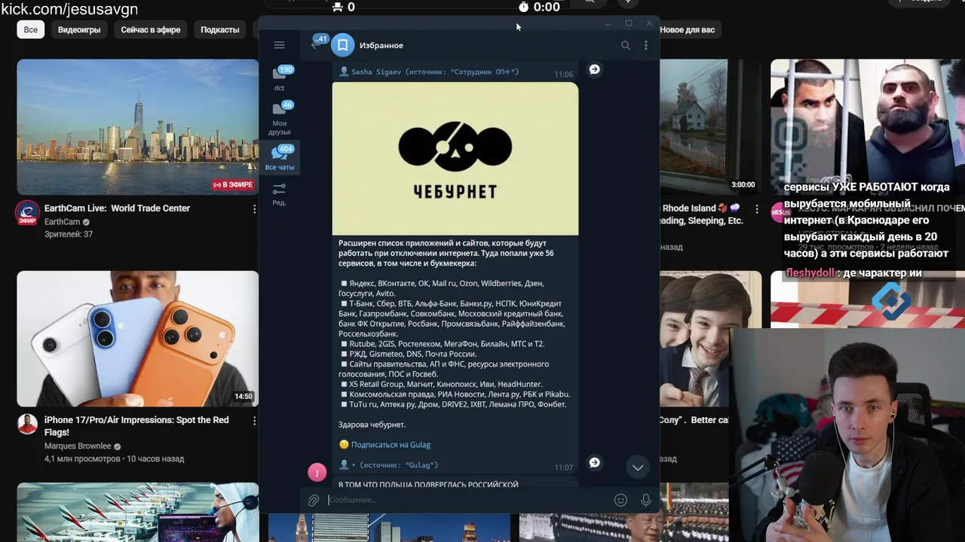The image size is (965, 542).
Task: Select Сейчас в эфире chip
Action: [151, 29]
